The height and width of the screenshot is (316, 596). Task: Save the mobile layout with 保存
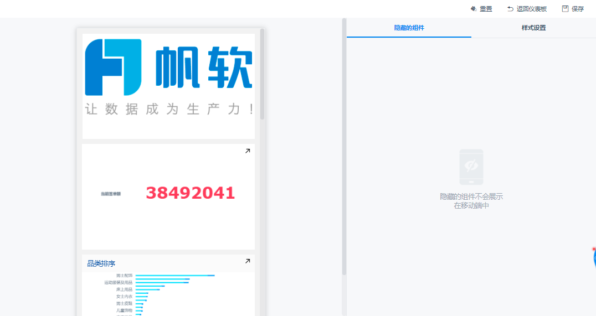573,9
